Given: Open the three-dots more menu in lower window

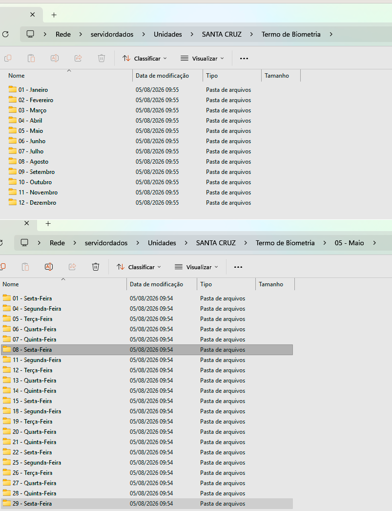Looking at the screenshot, I should click(238, 267).
